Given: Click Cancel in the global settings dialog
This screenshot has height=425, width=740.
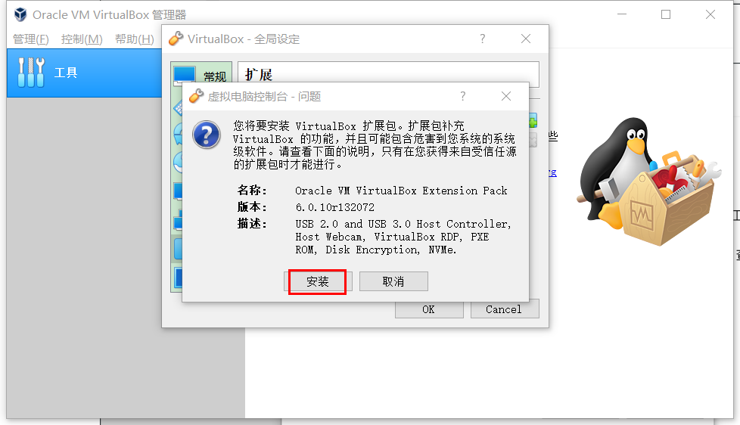Looking at the screenshot, I should (x=505, y=309).
